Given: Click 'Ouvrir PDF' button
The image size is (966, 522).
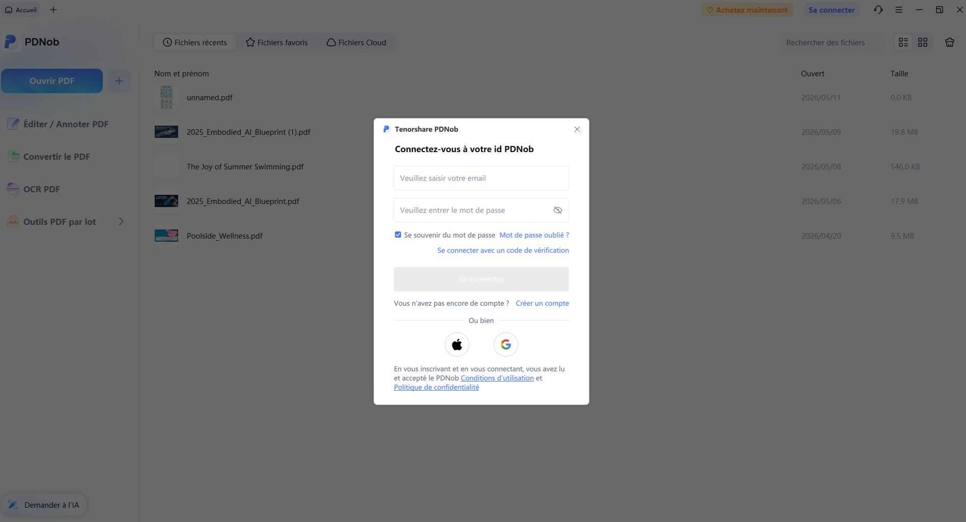Looking at the screenshot, I should tap(52, 81).
